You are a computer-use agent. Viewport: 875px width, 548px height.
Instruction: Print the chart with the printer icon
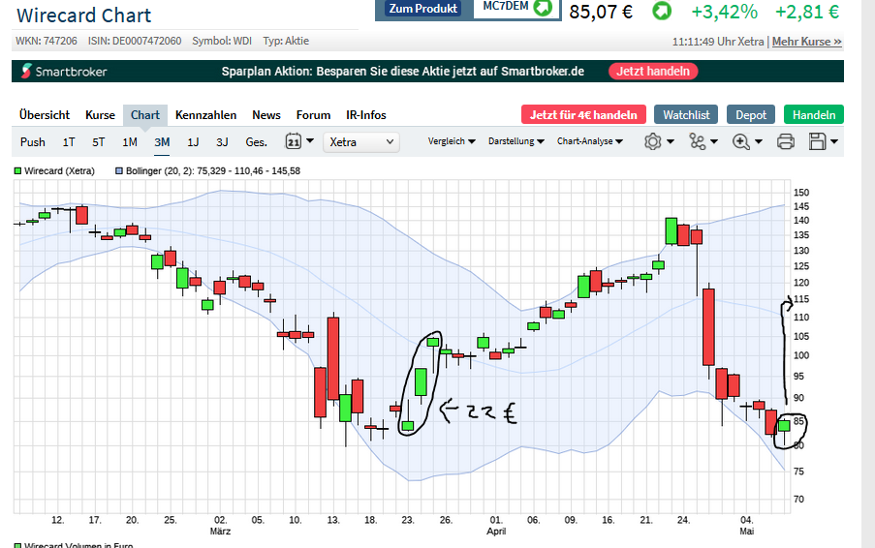[786, 141]
